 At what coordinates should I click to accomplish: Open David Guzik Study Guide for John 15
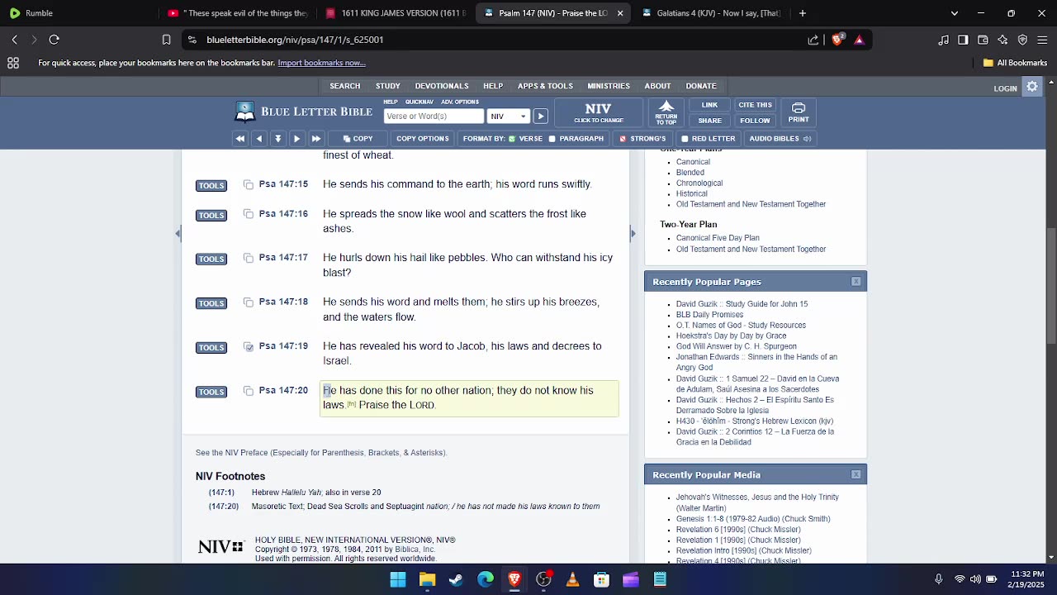(742, 304)
